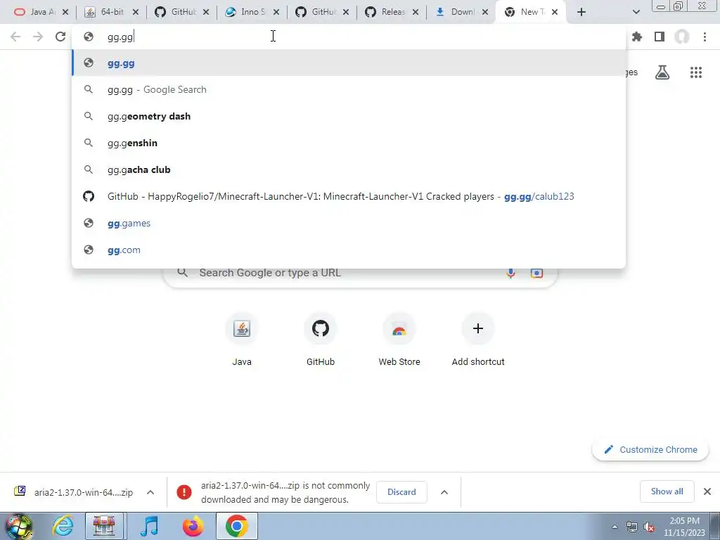Click the download warning icon
Screen dimensions: 720x540
(x=184, y=492)
